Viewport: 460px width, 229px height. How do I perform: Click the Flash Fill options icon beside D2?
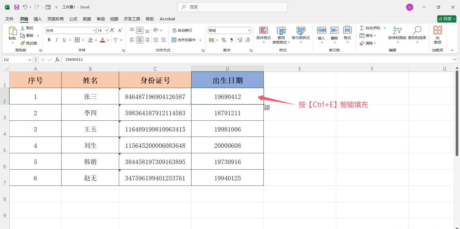267,107
